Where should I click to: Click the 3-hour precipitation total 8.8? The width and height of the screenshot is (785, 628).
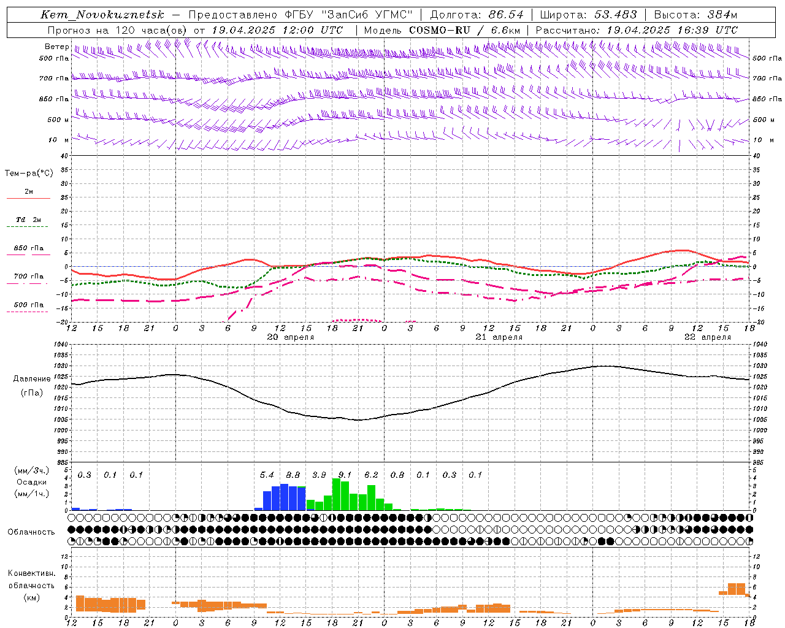(293, 475)
